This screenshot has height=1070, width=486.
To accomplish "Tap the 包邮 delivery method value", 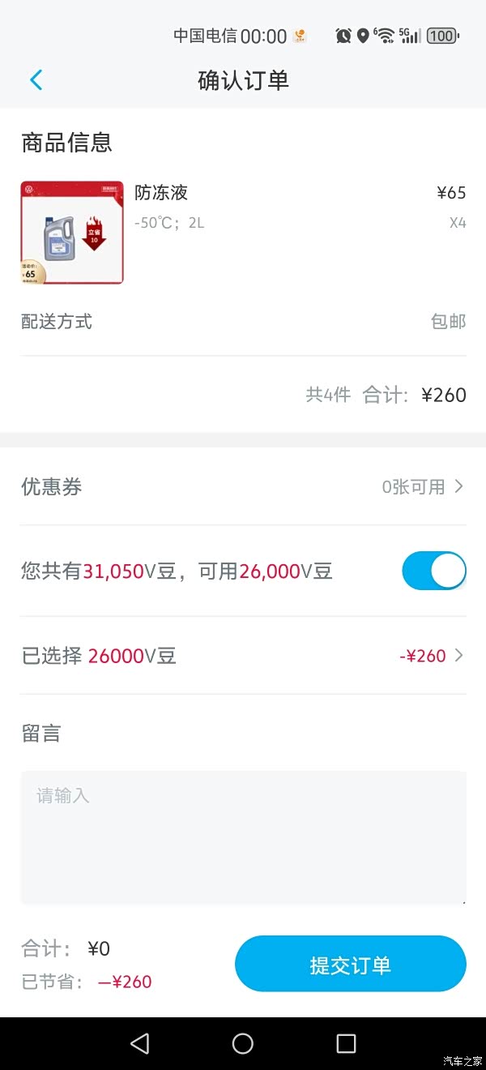I will pos(448,322).
